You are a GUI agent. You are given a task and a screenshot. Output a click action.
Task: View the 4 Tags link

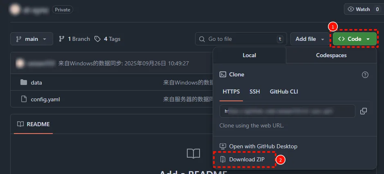coord(108,39)
